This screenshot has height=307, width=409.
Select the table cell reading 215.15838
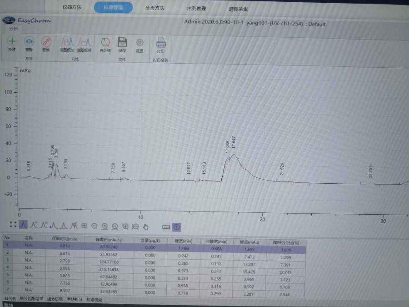(109, 269)
